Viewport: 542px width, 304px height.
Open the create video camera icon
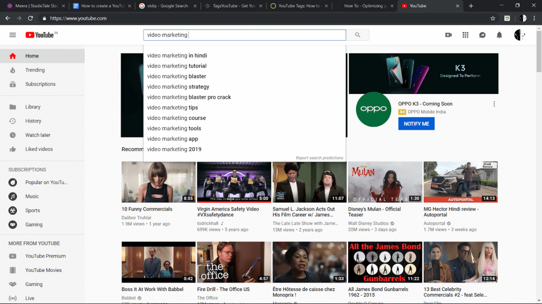448,35
